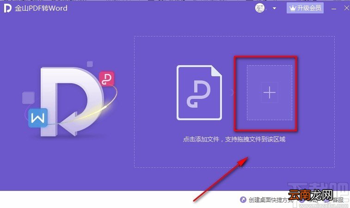The height and width of the screenshot is (208, 350).
Task: Click the PDF document file icon
Action: coord(199,92)
